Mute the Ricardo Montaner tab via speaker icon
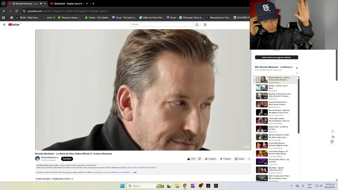The image size is (338, 190). (x=41, y=4)
